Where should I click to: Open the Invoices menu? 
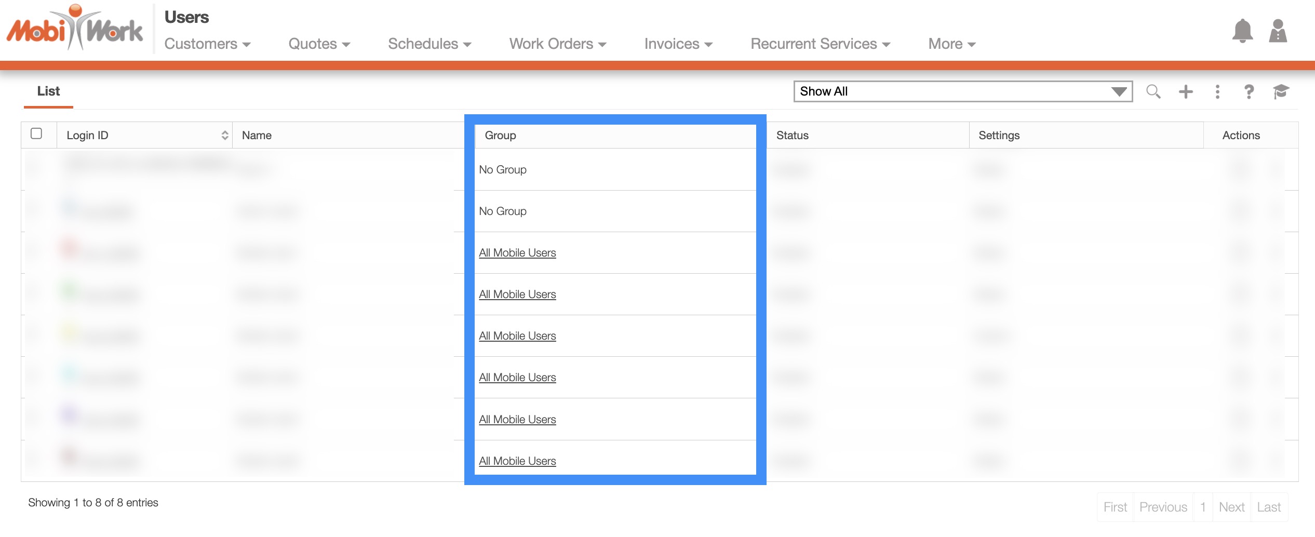(x=678, y=44)
